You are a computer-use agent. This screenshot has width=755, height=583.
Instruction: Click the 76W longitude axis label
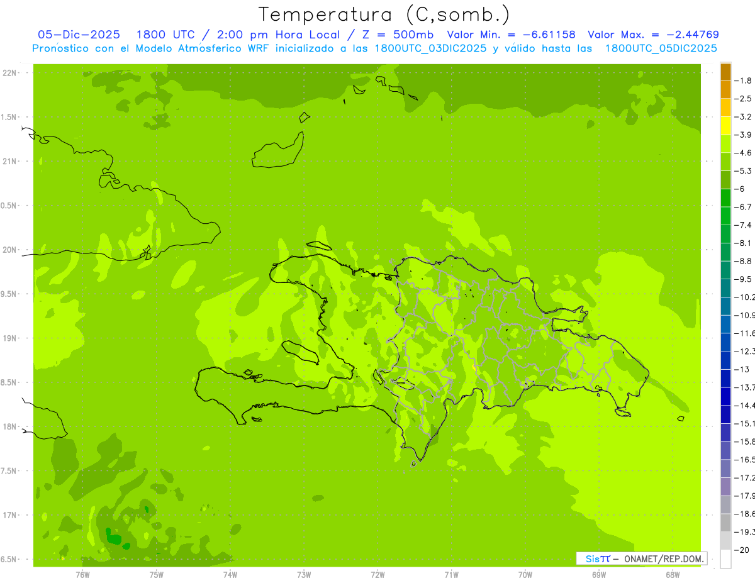coord(82,574)
